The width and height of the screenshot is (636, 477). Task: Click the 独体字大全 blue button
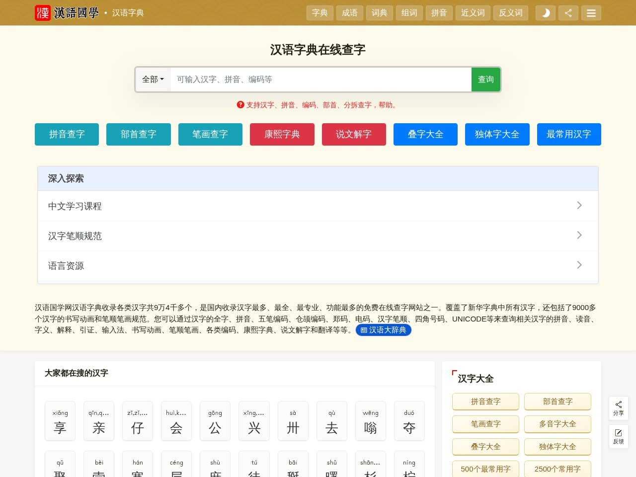coord(497,134)
